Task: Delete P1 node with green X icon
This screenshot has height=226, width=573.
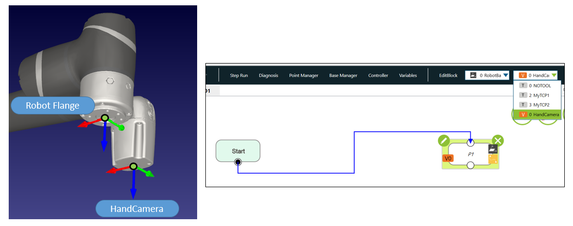Action: 497,141
